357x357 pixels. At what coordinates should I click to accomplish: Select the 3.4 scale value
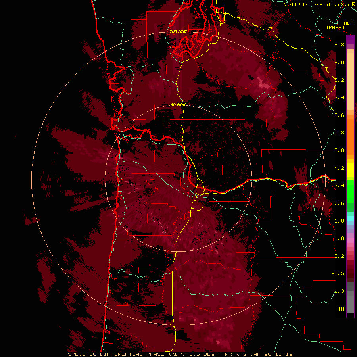(339, 186)
